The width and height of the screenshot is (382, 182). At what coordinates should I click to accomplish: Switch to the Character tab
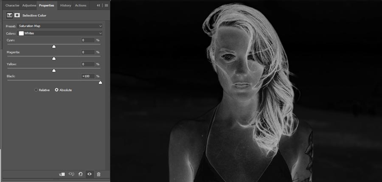click(12, 6)
